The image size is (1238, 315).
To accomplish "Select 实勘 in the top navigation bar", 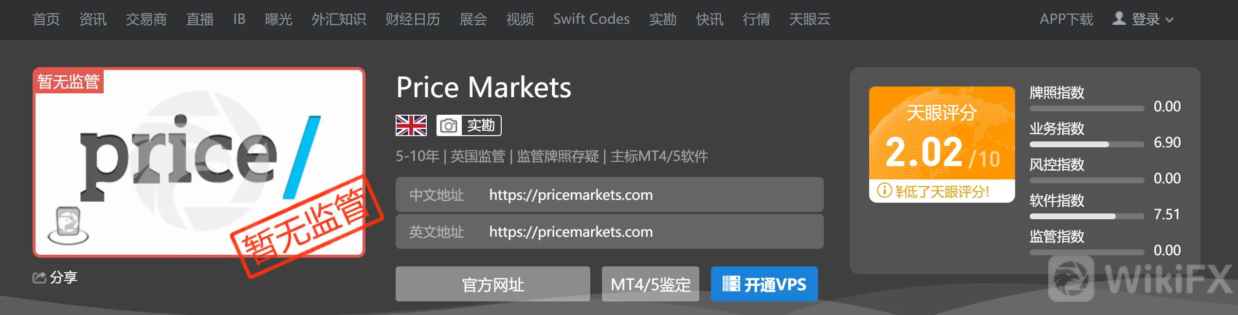I will tap(663, 19).
